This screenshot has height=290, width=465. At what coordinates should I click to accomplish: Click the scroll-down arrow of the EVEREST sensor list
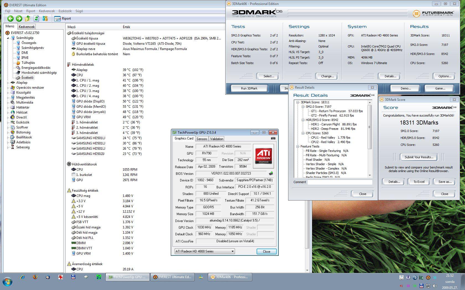(x=307, y=270)
